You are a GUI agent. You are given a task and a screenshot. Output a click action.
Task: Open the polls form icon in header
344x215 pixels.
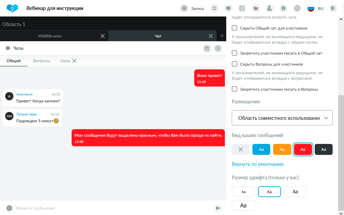tap(242, 8)
